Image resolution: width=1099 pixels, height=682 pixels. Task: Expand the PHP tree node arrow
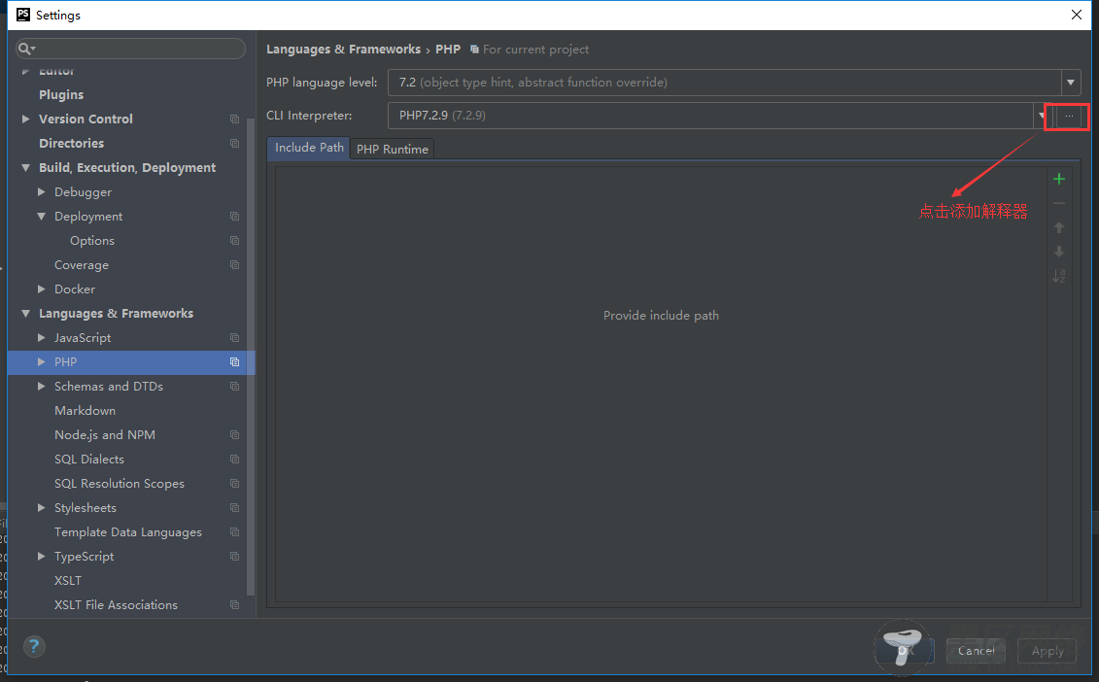[x=42, y=362]
